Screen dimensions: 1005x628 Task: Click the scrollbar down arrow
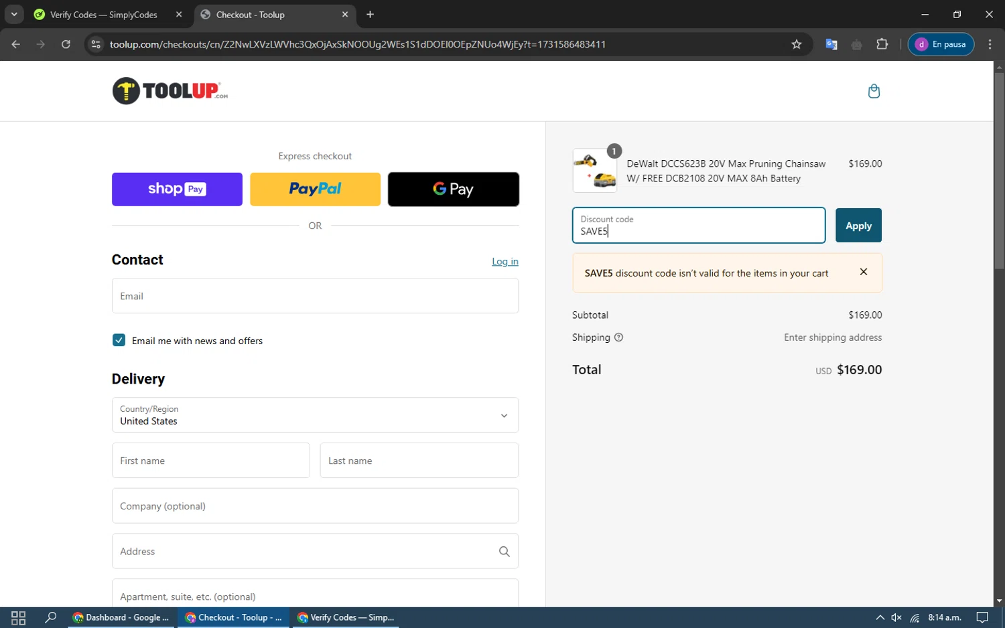pyautogui.click(x=999, y=601)
